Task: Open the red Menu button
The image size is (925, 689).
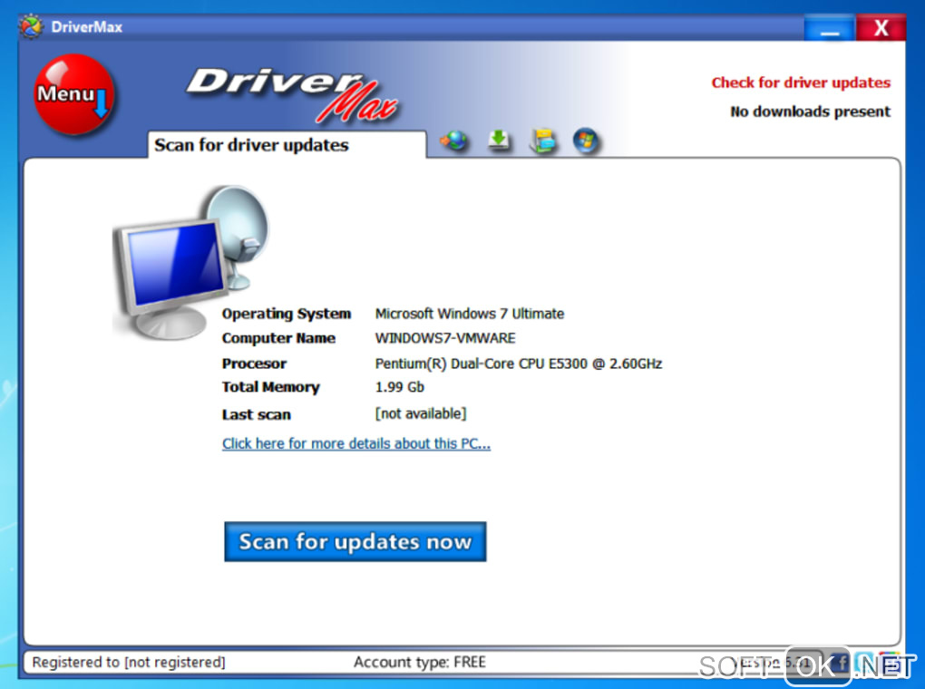Action: coord(73,93)
